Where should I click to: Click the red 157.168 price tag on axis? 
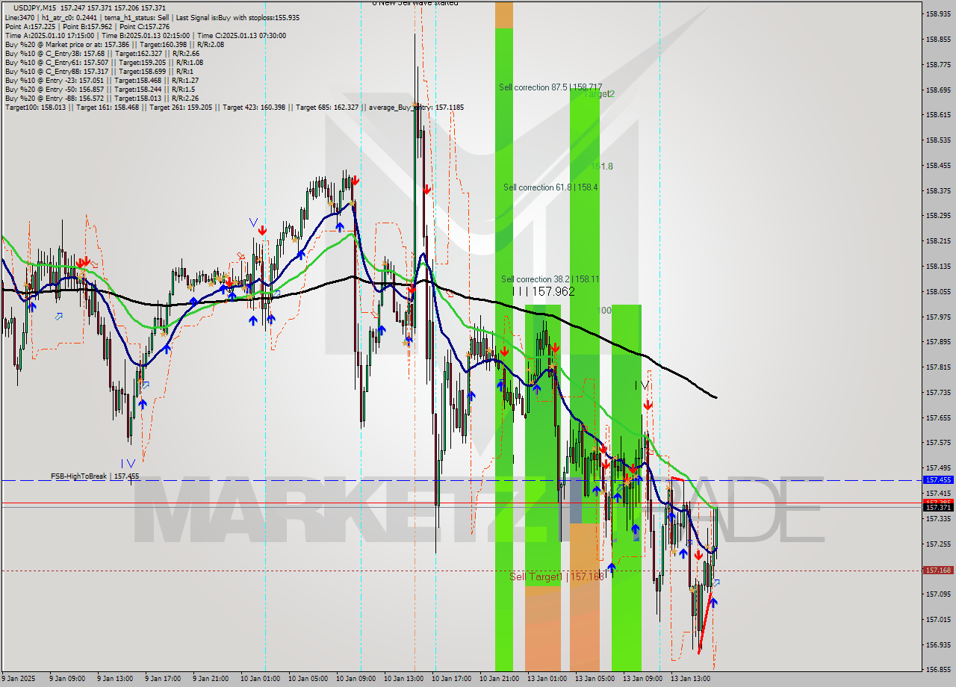(x=938, y=570)
